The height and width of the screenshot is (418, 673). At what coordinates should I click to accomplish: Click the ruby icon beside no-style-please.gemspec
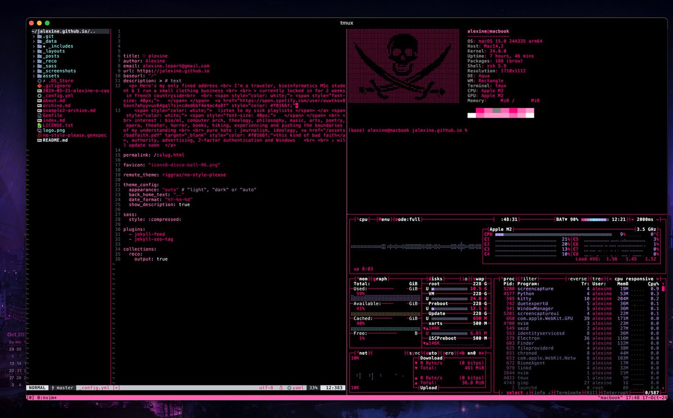pyautogui.click(x=39, y=135)
